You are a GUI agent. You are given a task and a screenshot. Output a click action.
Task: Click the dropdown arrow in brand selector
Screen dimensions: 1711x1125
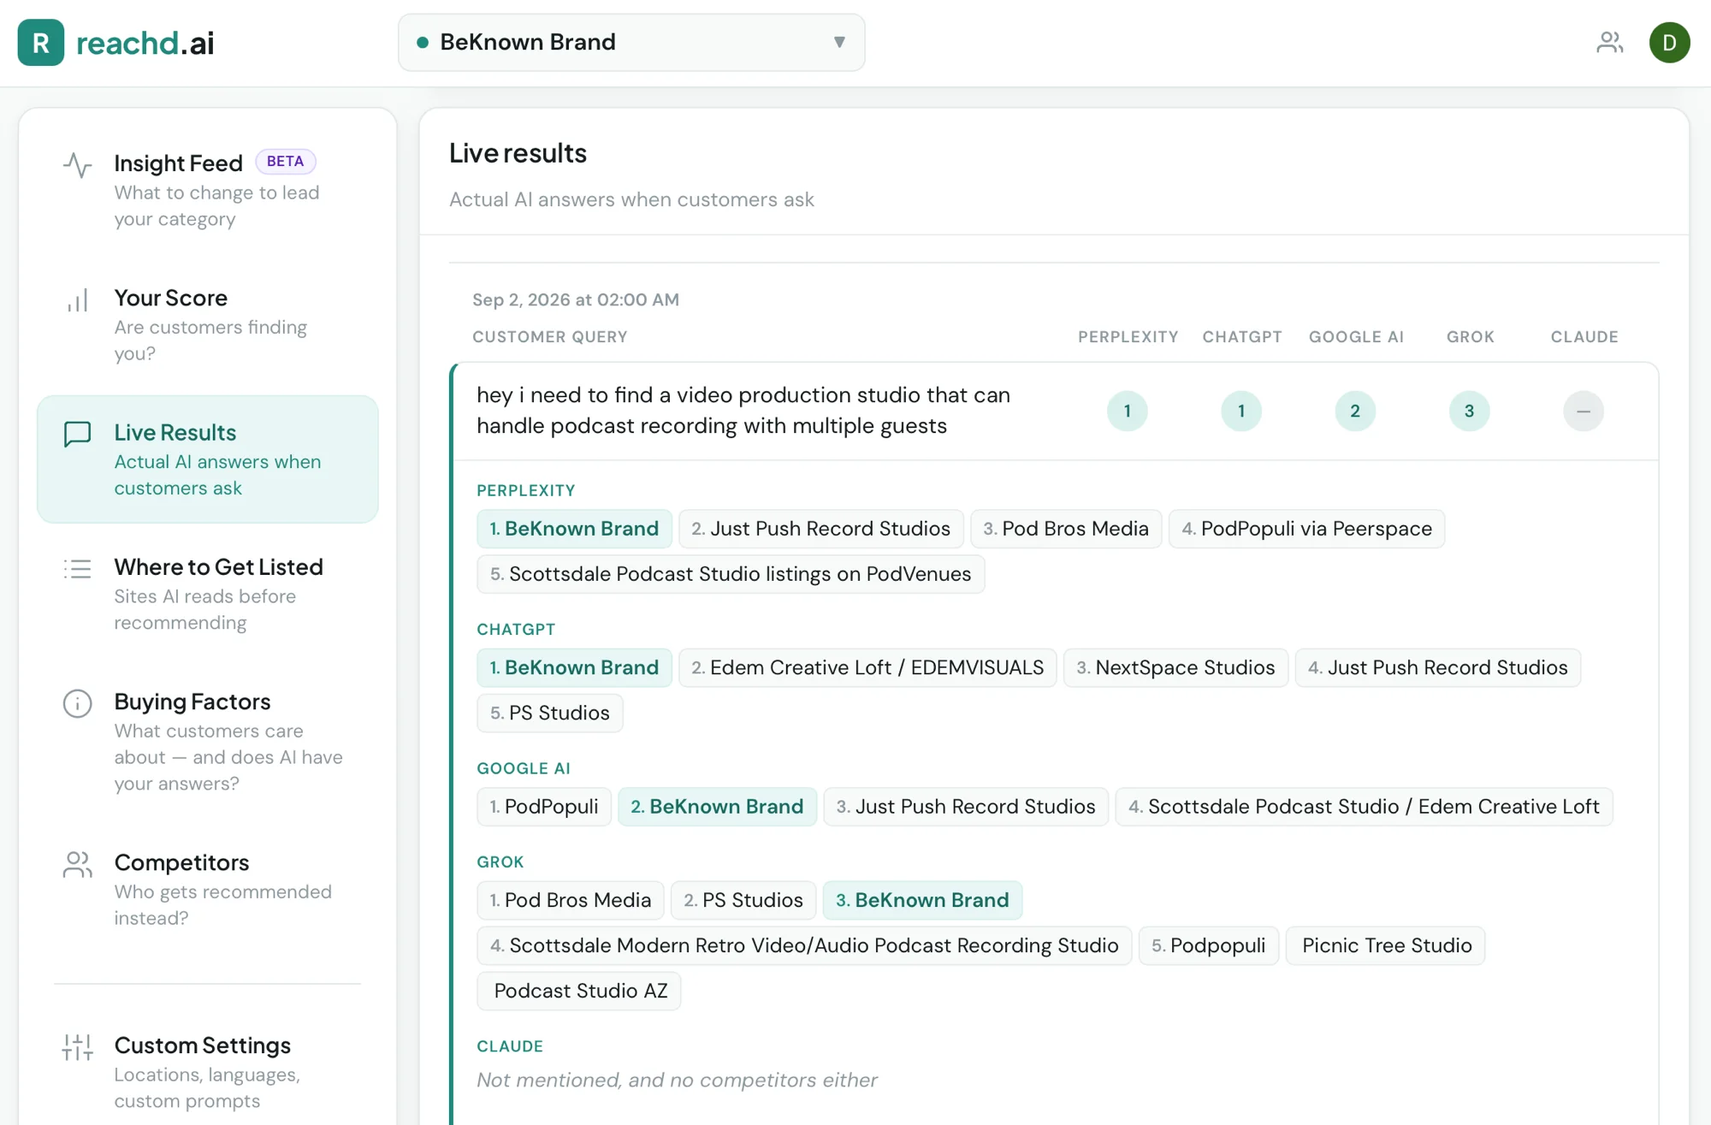839,42
